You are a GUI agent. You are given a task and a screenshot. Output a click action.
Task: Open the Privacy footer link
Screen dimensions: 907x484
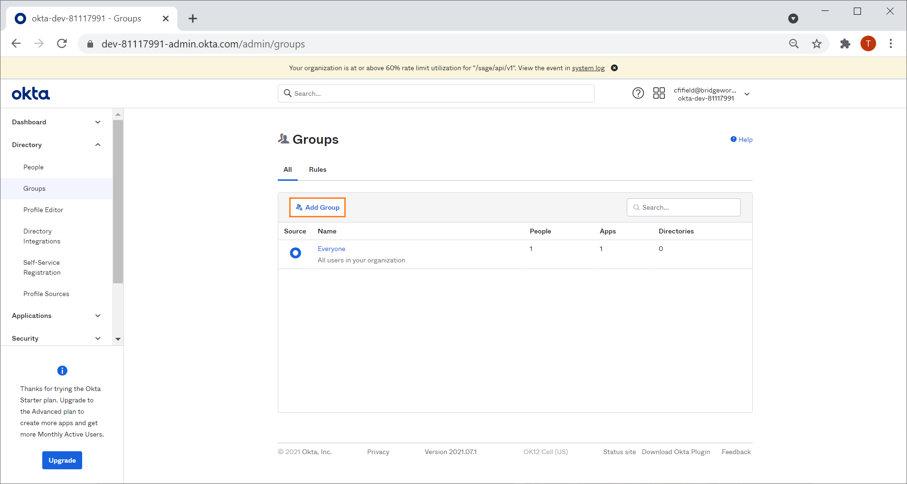tap(378, 452)
